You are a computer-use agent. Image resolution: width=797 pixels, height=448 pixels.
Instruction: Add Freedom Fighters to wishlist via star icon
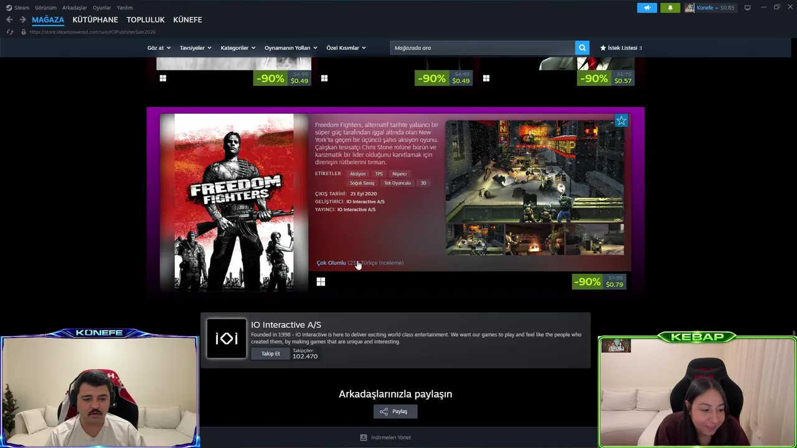621,121
